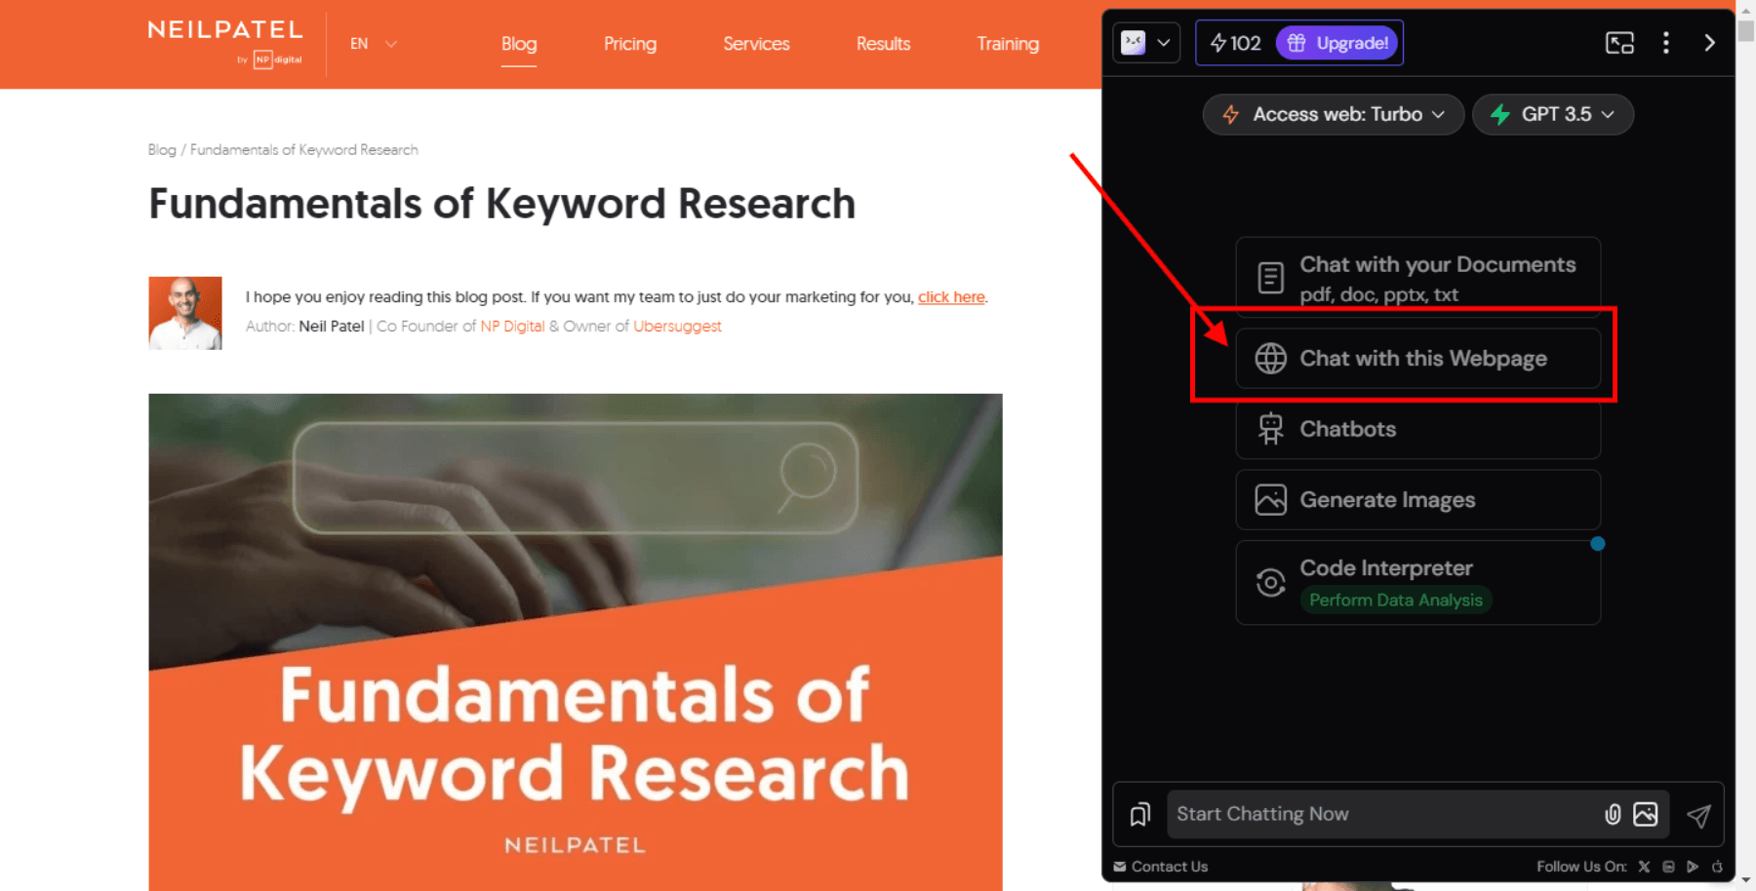This screenshot has width=1756, height=891.
Task: Click the globe icon for webpage chat
Action: click(x=1270, y=359)
